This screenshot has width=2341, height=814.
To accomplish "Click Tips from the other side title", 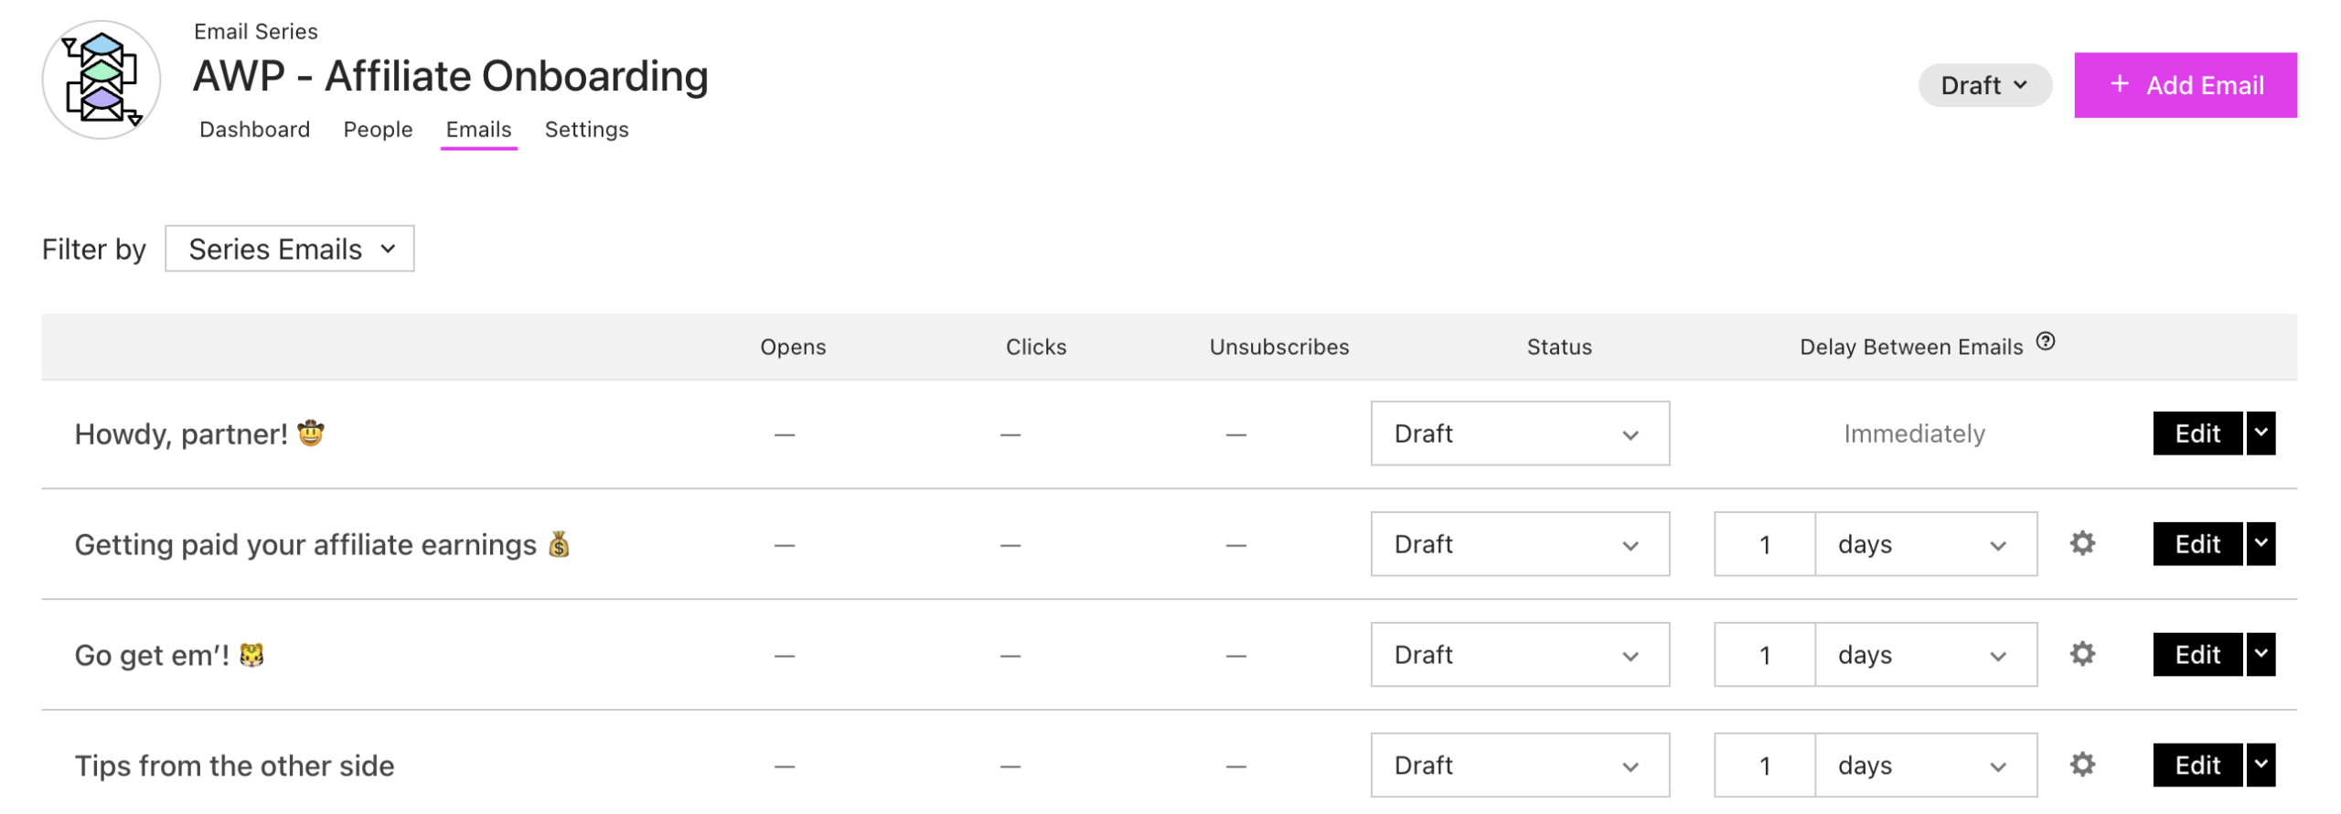I will tap(234, 766).
